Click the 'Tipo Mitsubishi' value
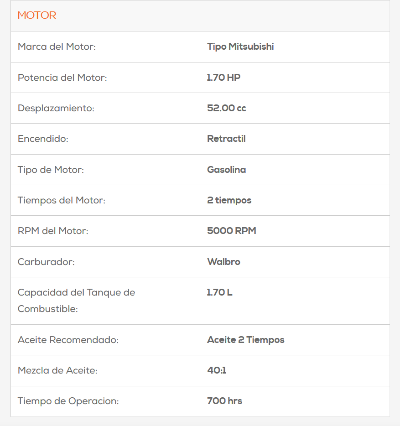Image resolution: width=400 pixels, height=426 pixels. (240, 47)
